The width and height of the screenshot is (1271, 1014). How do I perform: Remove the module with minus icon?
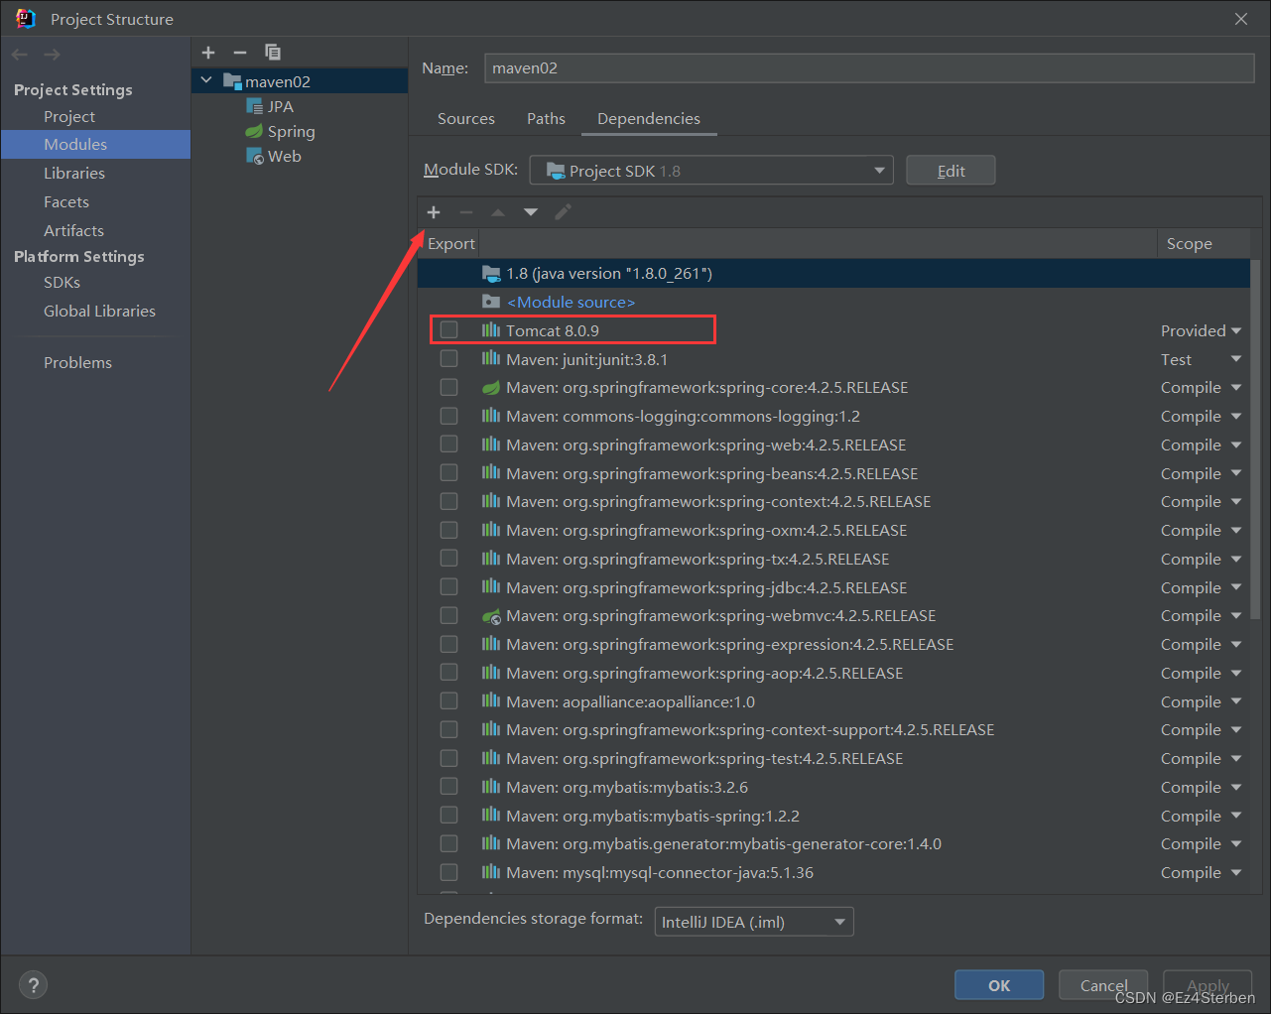tap(240, 53)
